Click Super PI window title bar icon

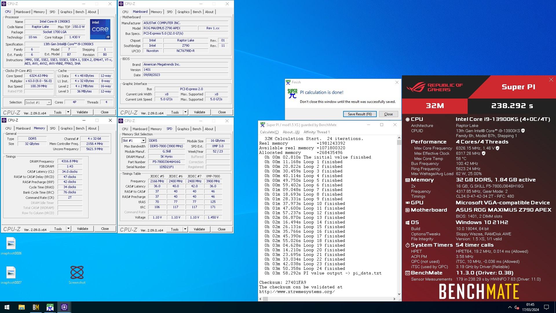pos(262,125)
